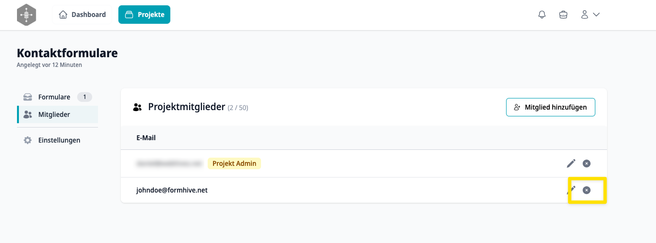Remove the Projekt Admin member

point(587,163)
